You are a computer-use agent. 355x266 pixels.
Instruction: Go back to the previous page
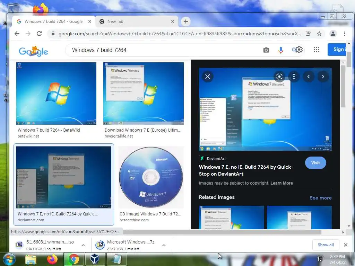(17, 34)
